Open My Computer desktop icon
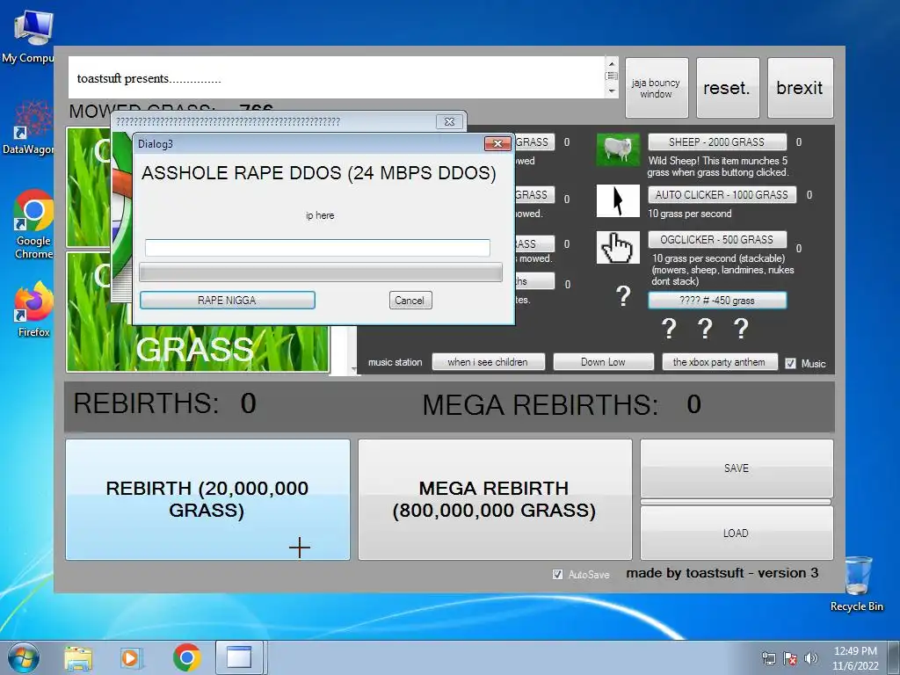900x675 pixels. coord(32,35)
